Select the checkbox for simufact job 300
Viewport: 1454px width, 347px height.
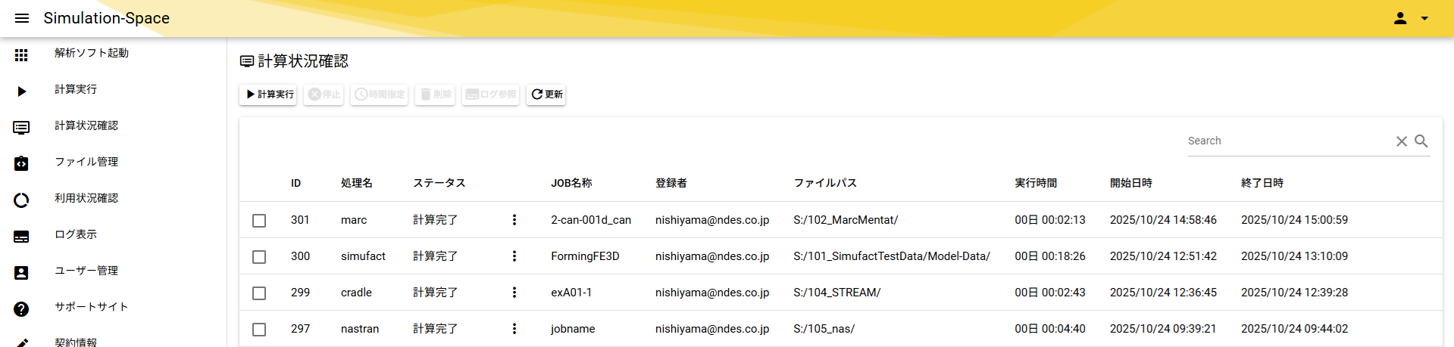pyautogui.click(x=259, y=257)
